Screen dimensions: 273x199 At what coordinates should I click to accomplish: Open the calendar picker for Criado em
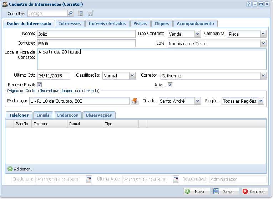(x=89, y=179)
